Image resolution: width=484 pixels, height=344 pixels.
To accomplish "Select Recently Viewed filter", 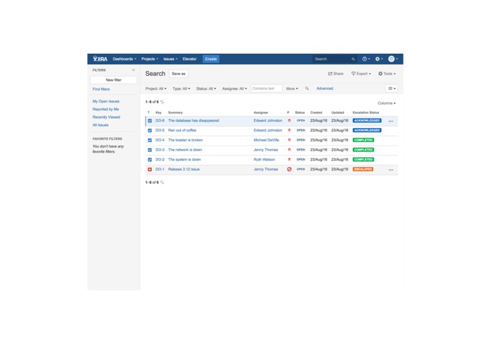I will pos(106,117).
